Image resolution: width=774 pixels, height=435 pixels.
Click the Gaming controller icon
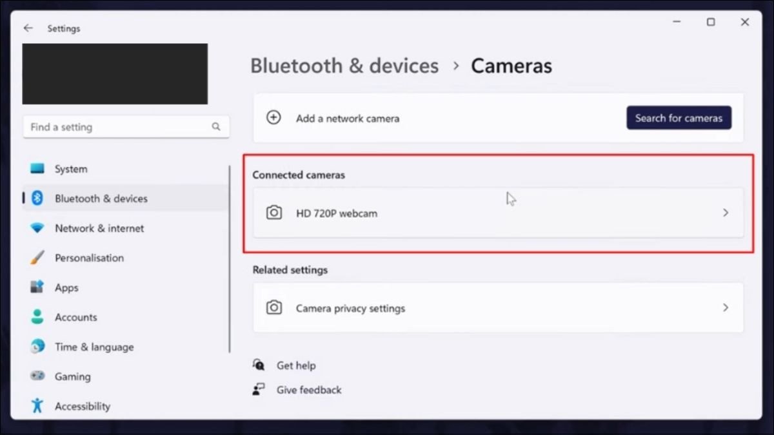click(37, 376)
